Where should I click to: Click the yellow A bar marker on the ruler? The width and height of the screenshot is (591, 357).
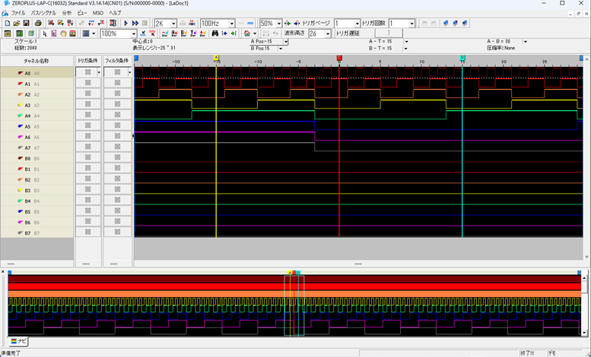[216, 58]
